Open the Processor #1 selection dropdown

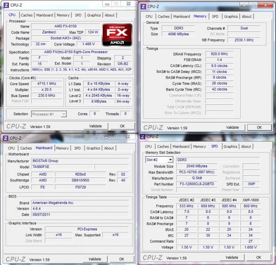point(64,114)
